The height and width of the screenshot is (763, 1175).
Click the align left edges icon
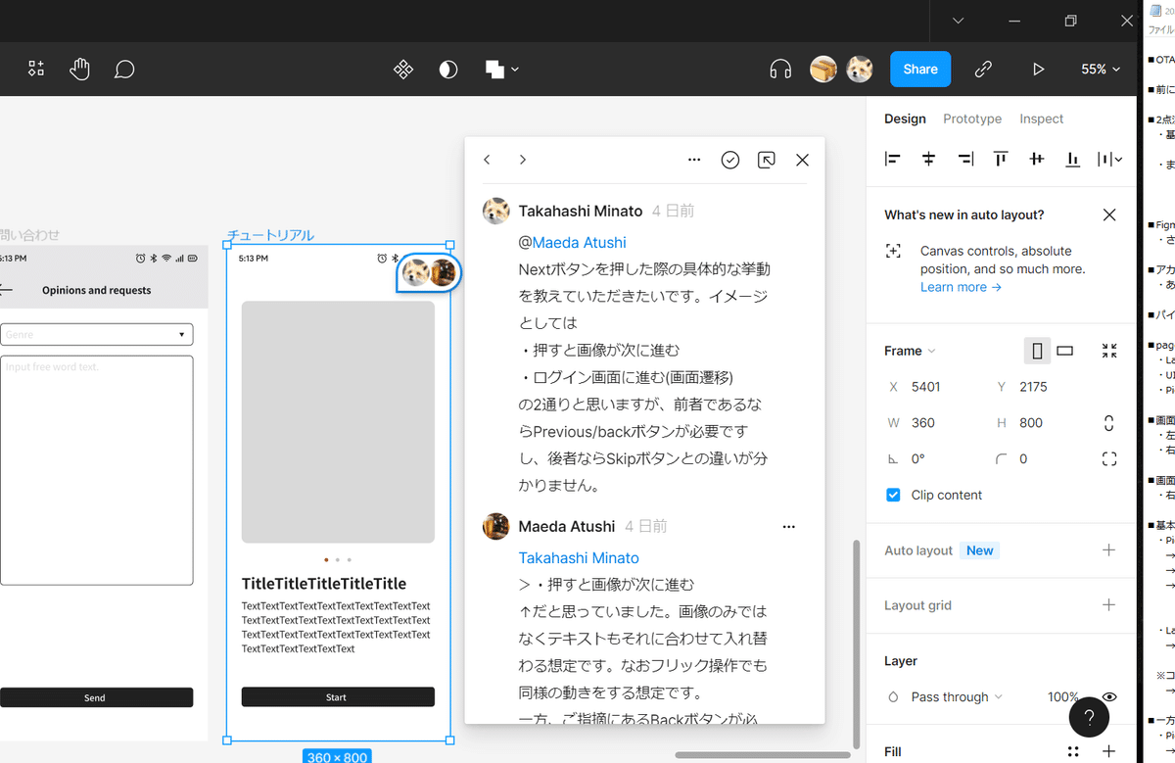(x=892, y=158)
